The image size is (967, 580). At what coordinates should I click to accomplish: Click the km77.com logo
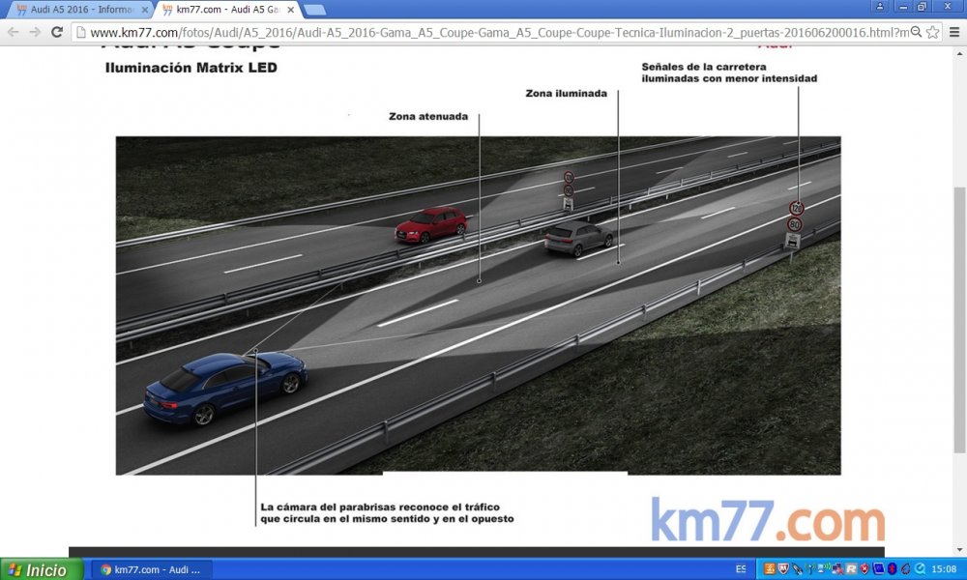(x=768, y=520)
